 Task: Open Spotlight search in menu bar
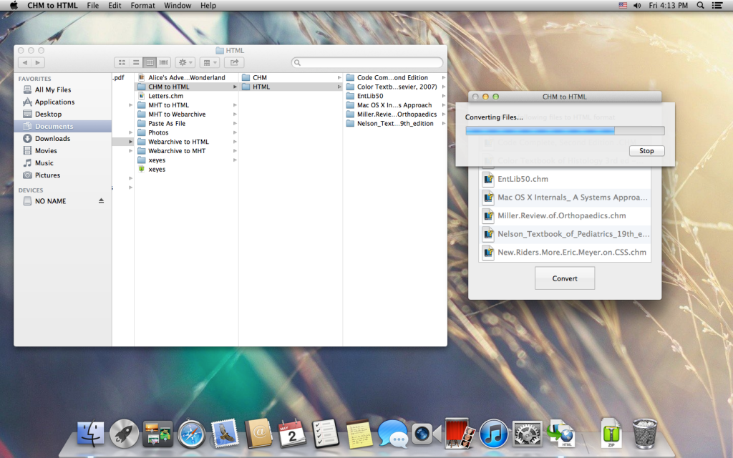coord(700,6)
